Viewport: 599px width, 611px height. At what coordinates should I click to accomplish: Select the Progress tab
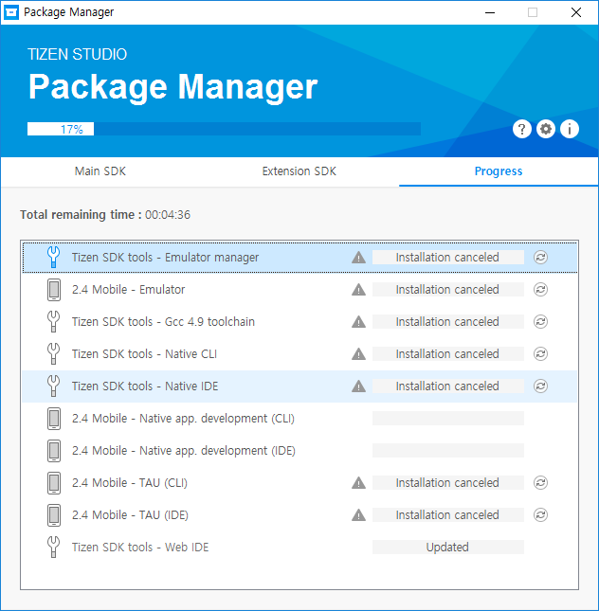(x=499, y=171)
